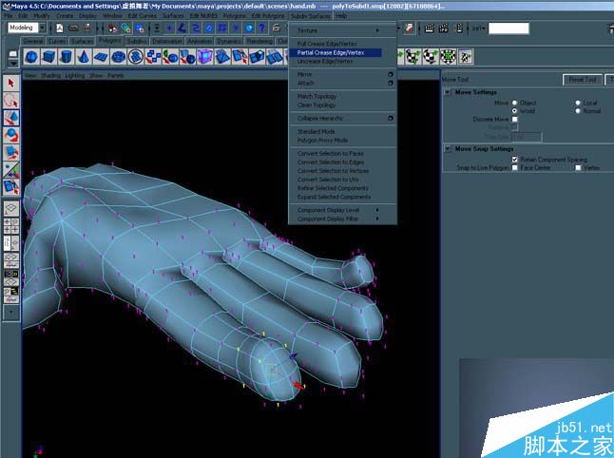This screenshot has width=614, height=458.
Task: Choose Full Crease Edge/Vertex menu item
Action: click(x=327, y=44)
